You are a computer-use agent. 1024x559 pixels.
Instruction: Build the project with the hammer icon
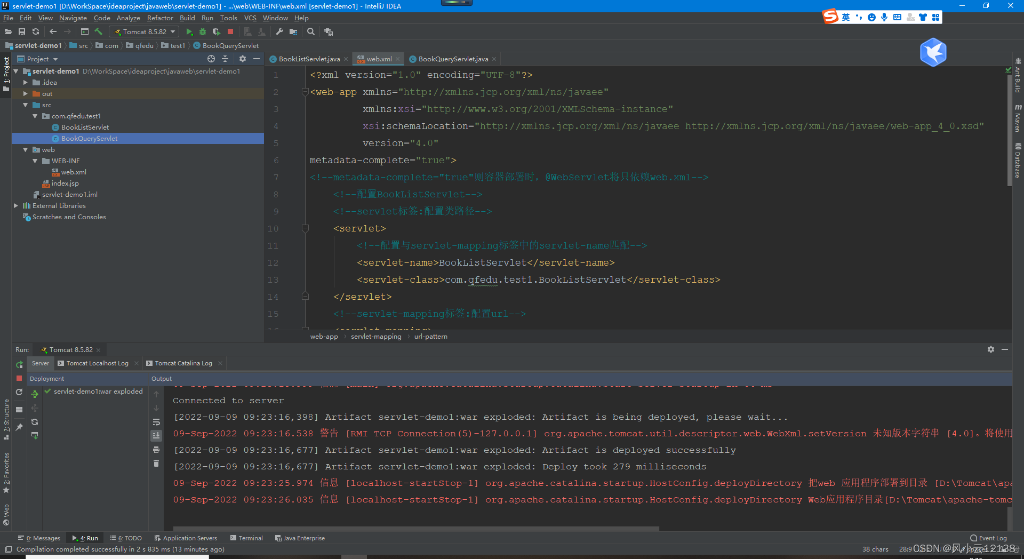[x=98, y=31]
